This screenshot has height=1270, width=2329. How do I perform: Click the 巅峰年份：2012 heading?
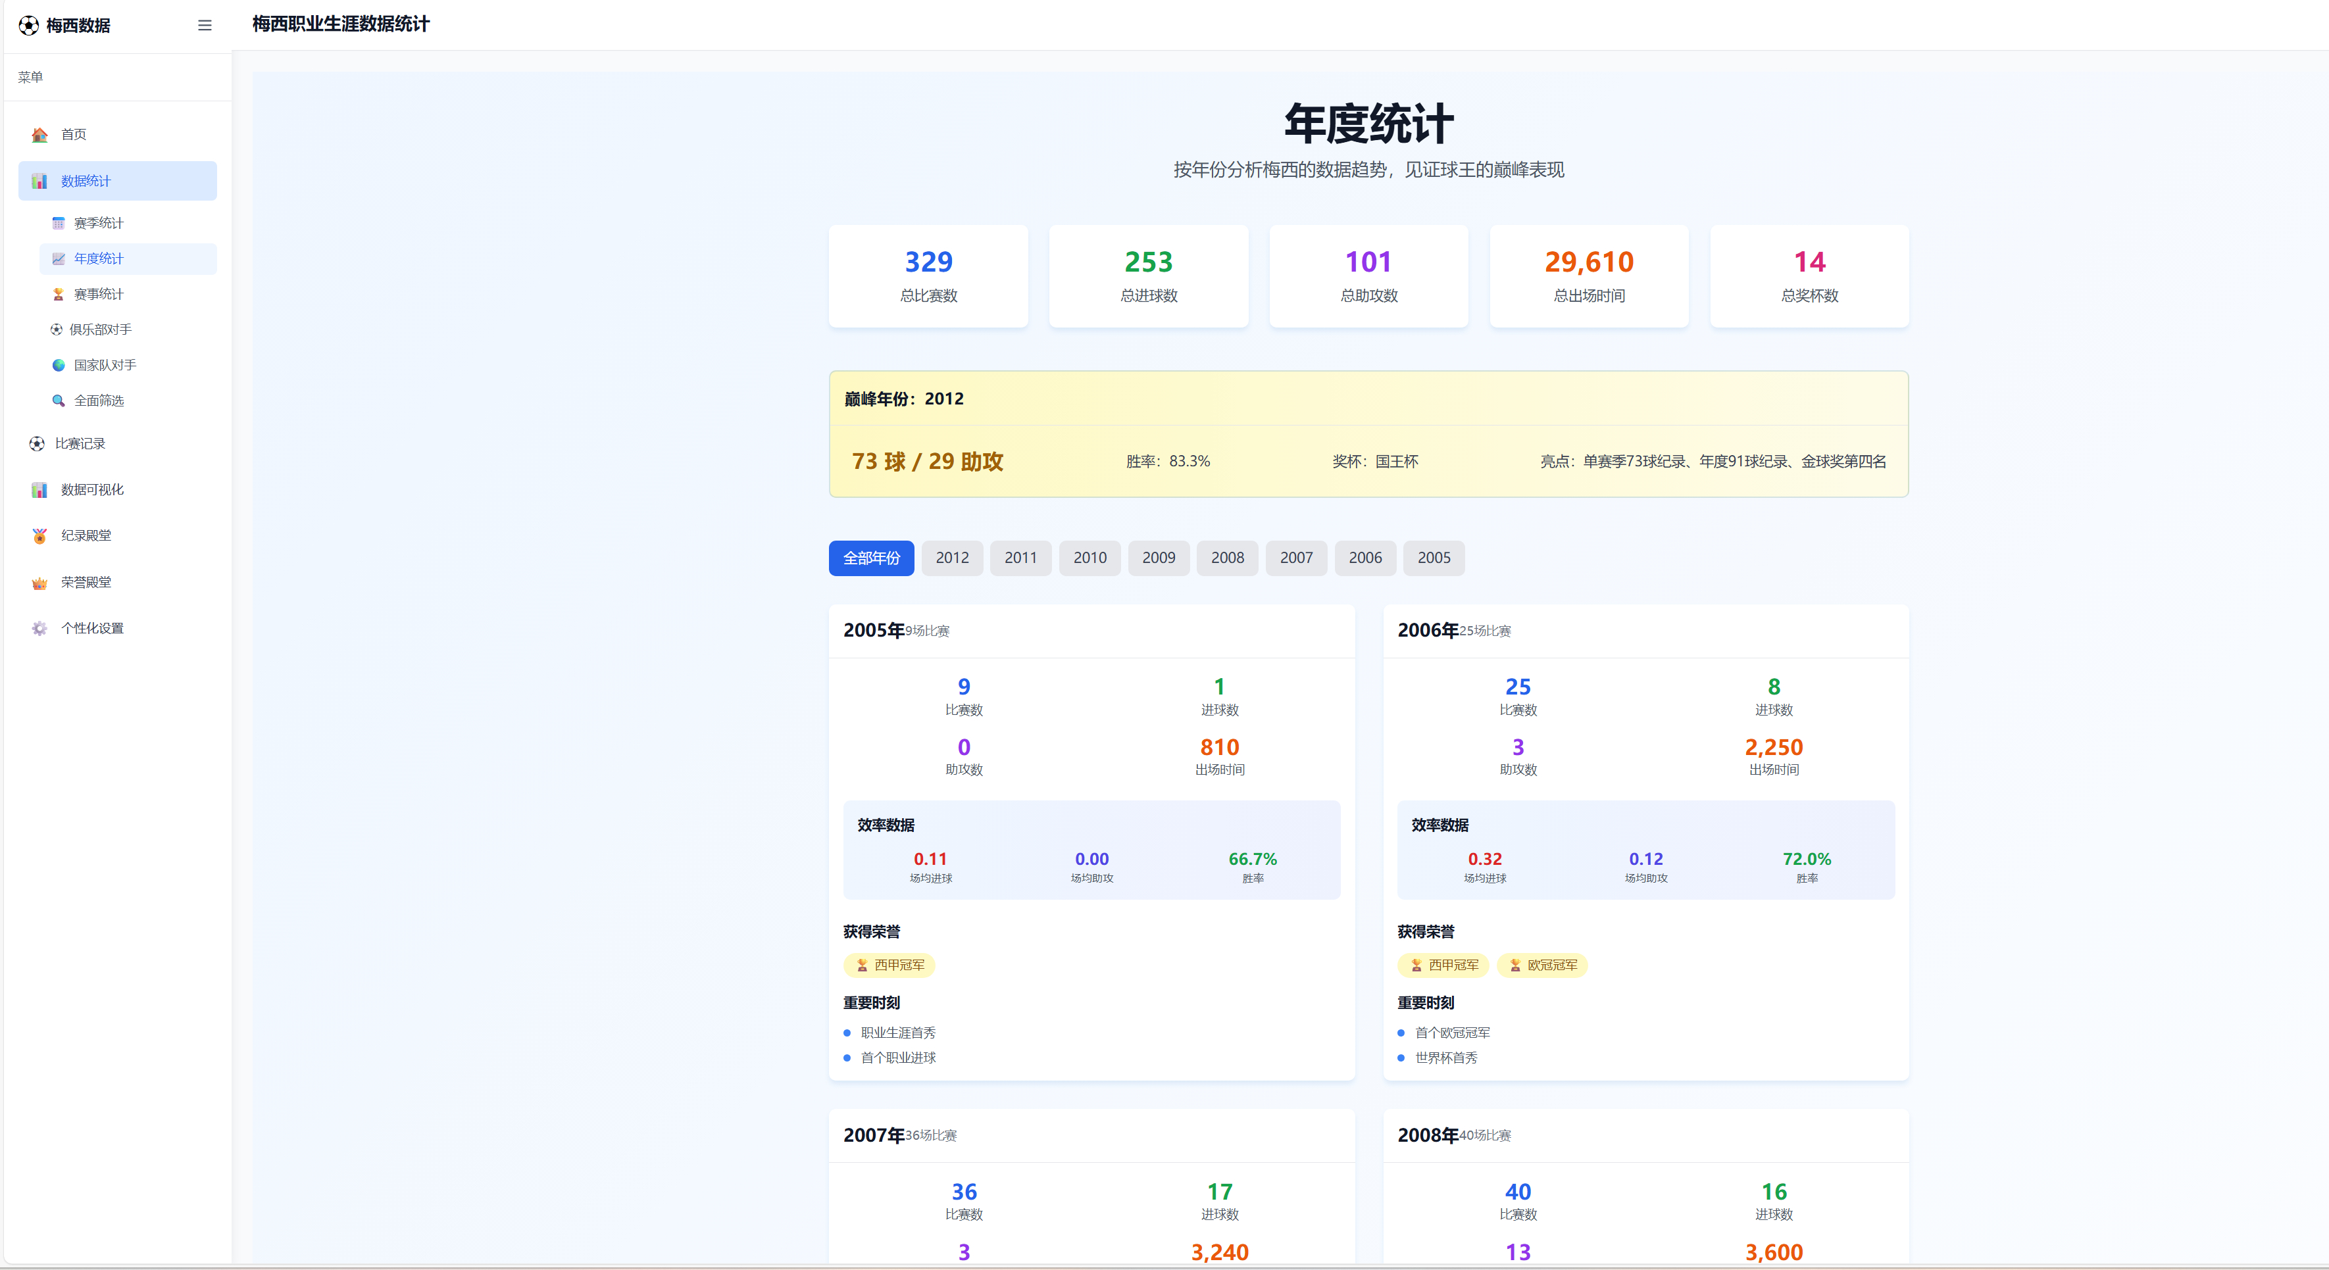pyautogui.click(x=904, y=399)
